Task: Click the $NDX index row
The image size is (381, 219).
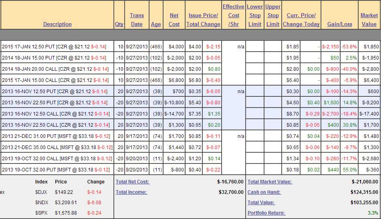Action: click(x=41, y=203)
